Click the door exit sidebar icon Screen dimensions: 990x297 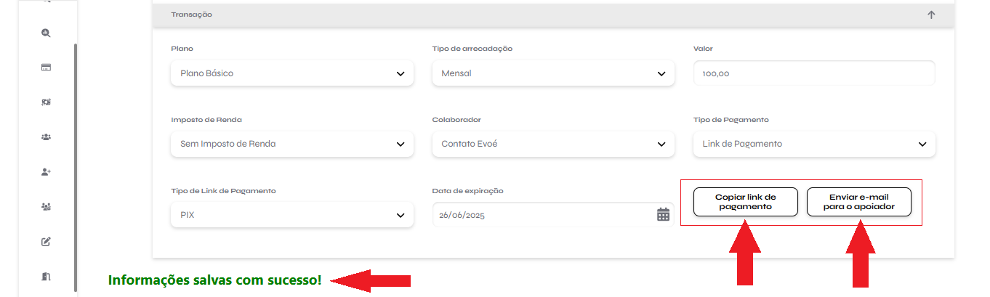point(46,276)
